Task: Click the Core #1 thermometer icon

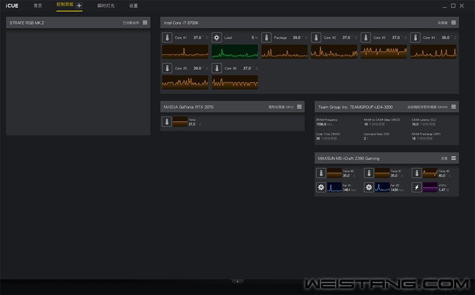Action: pos(167,38)
